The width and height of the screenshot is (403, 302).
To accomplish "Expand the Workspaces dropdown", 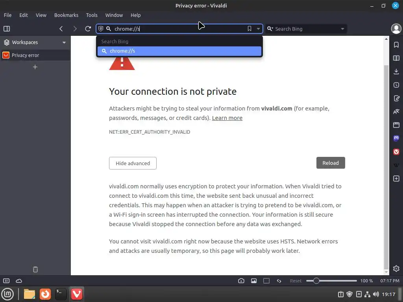I will pyautogui.click(x=64, y=42).
